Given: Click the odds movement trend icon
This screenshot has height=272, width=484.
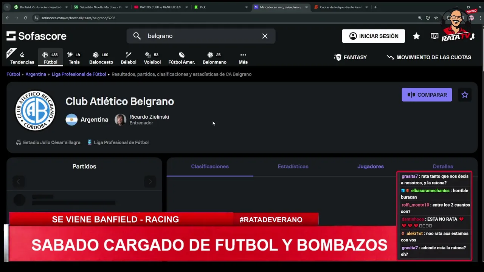Looking at the screenshot, I should (x=391, y=57).
